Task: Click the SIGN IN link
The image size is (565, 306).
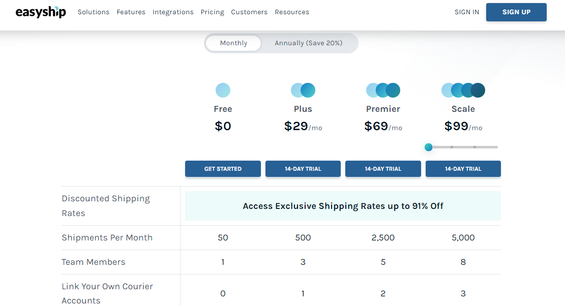Action: tap(467, 12)
